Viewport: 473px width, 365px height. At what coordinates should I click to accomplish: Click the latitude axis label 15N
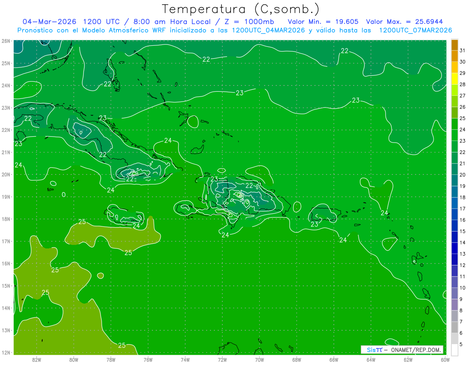(x=6, y=286)
